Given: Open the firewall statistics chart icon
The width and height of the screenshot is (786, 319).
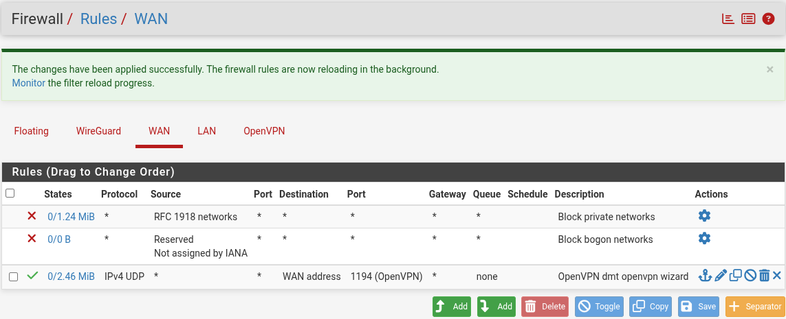Looking at the screenshot, I should click(x=728, y=19).
